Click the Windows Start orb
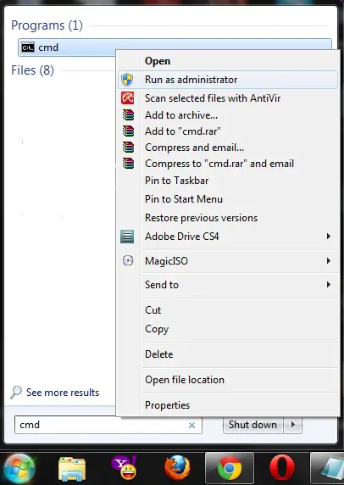This screenshot has height=485, width=344. pyautogui.click(x=19, y=468)
